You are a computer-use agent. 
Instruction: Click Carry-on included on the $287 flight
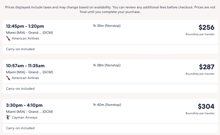[20, 89]
